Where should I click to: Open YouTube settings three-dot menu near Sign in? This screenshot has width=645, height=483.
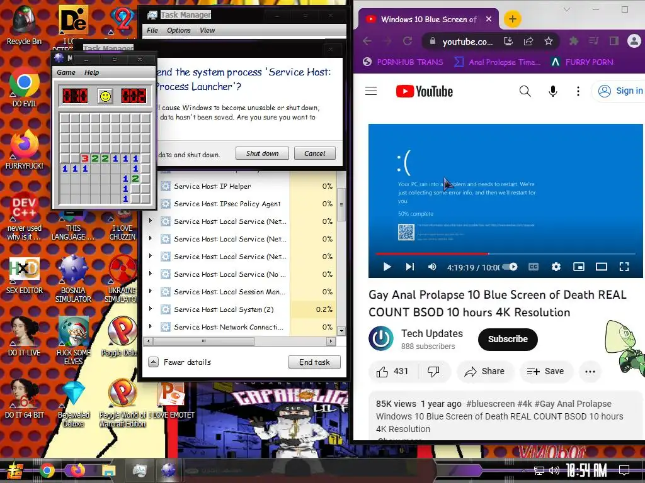[x=578, y=91]
